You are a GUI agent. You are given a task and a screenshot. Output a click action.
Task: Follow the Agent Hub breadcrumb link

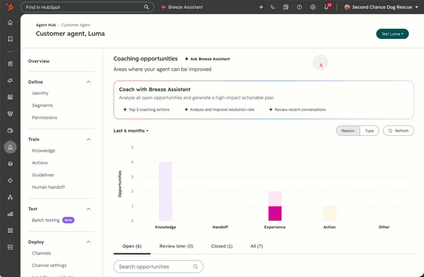coord(46,25)
